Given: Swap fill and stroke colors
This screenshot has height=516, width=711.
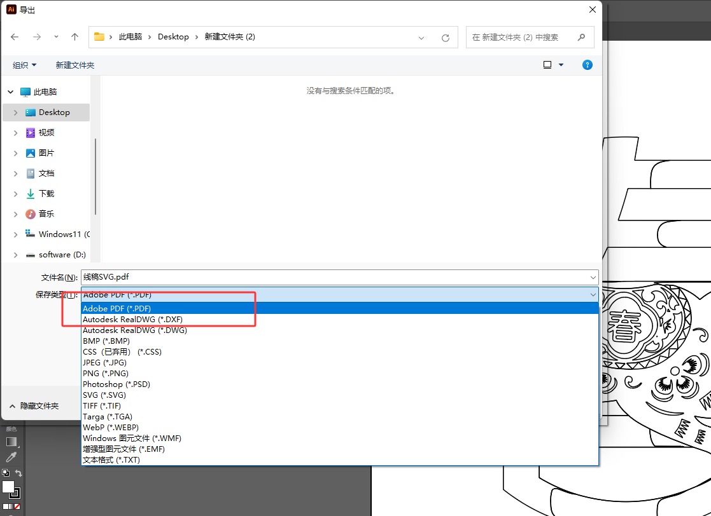Looking at the screenshot, I should 19,473.
